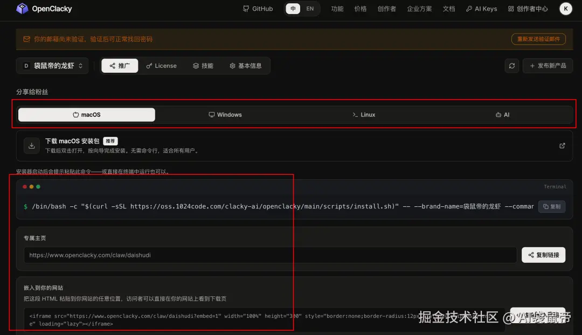582x335 pixels.
Task: Click the envelope icon in warning banner
Action: tap(27, 39)
